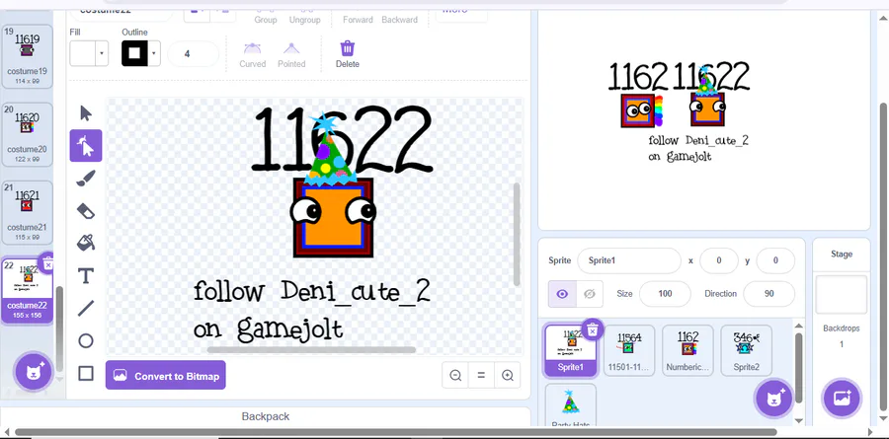Click the Group button
Image resolution: width=889 pixels, height=439 pixels.
pos(266,16)
